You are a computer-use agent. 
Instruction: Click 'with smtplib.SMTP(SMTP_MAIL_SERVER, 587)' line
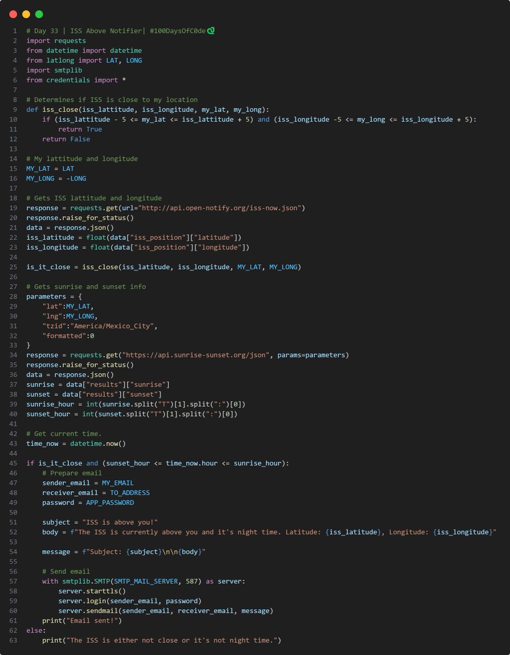[144, 581]
